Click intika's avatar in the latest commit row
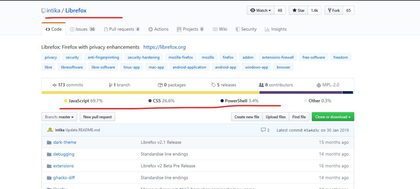 [50, 130]
